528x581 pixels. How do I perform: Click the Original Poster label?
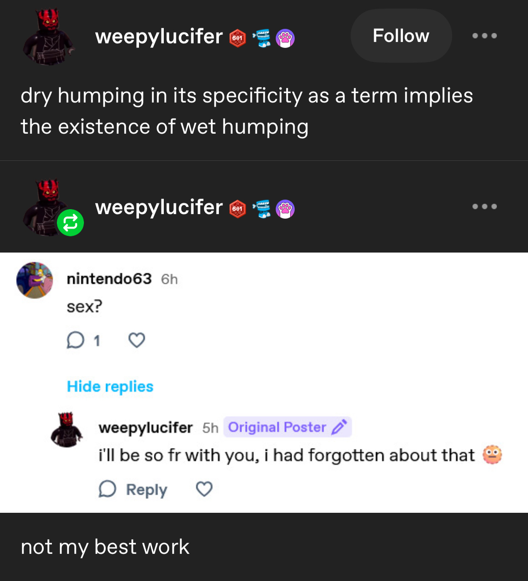point(277,427)
